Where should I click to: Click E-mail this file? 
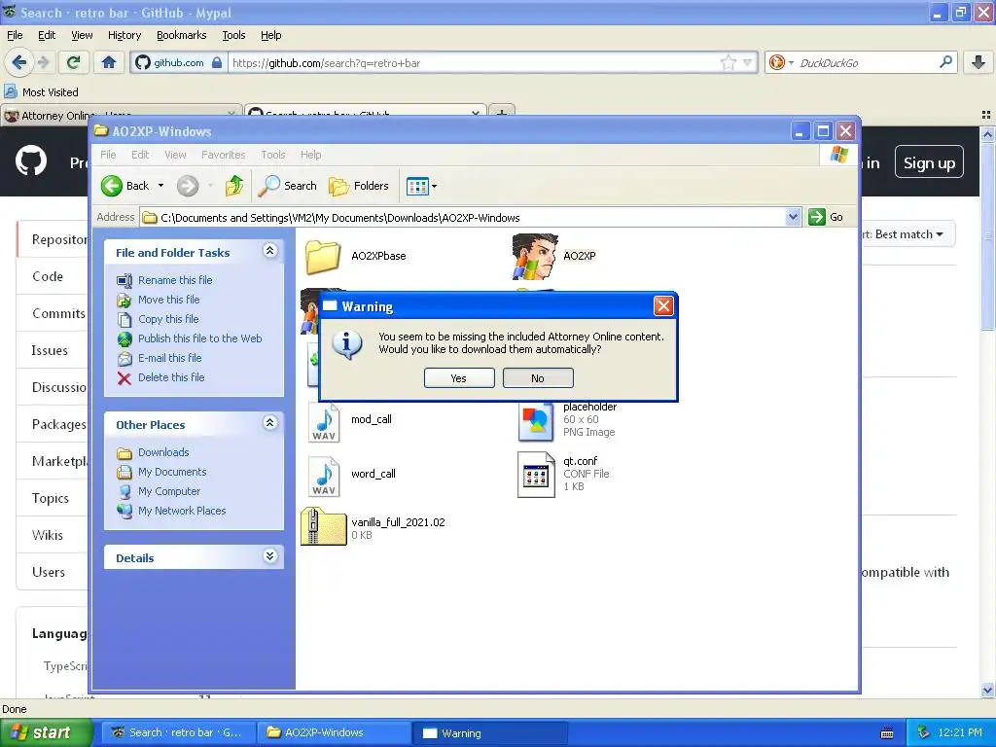pos(170,358)
